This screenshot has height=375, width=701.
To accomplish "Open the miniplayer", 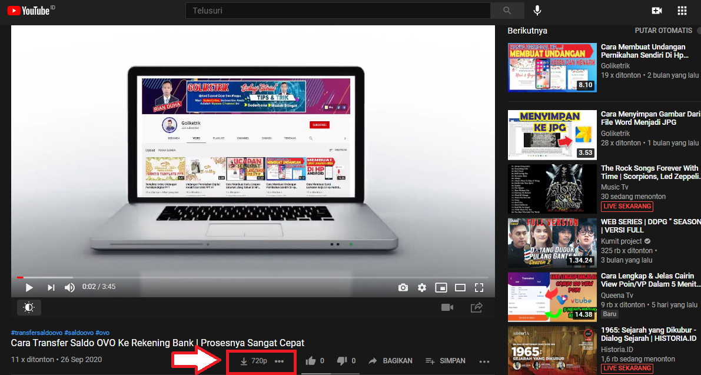I will [441, 287].
